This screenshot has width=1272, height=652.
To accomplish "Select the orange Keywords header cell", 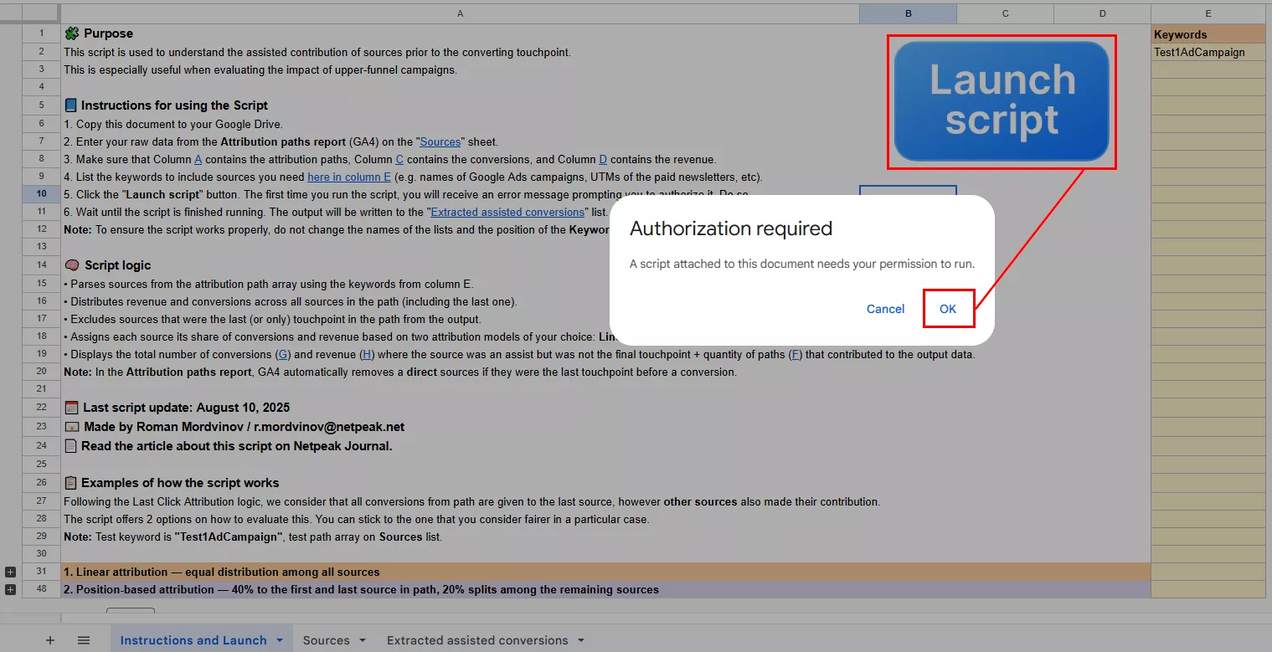I will tap(1208, 34).
